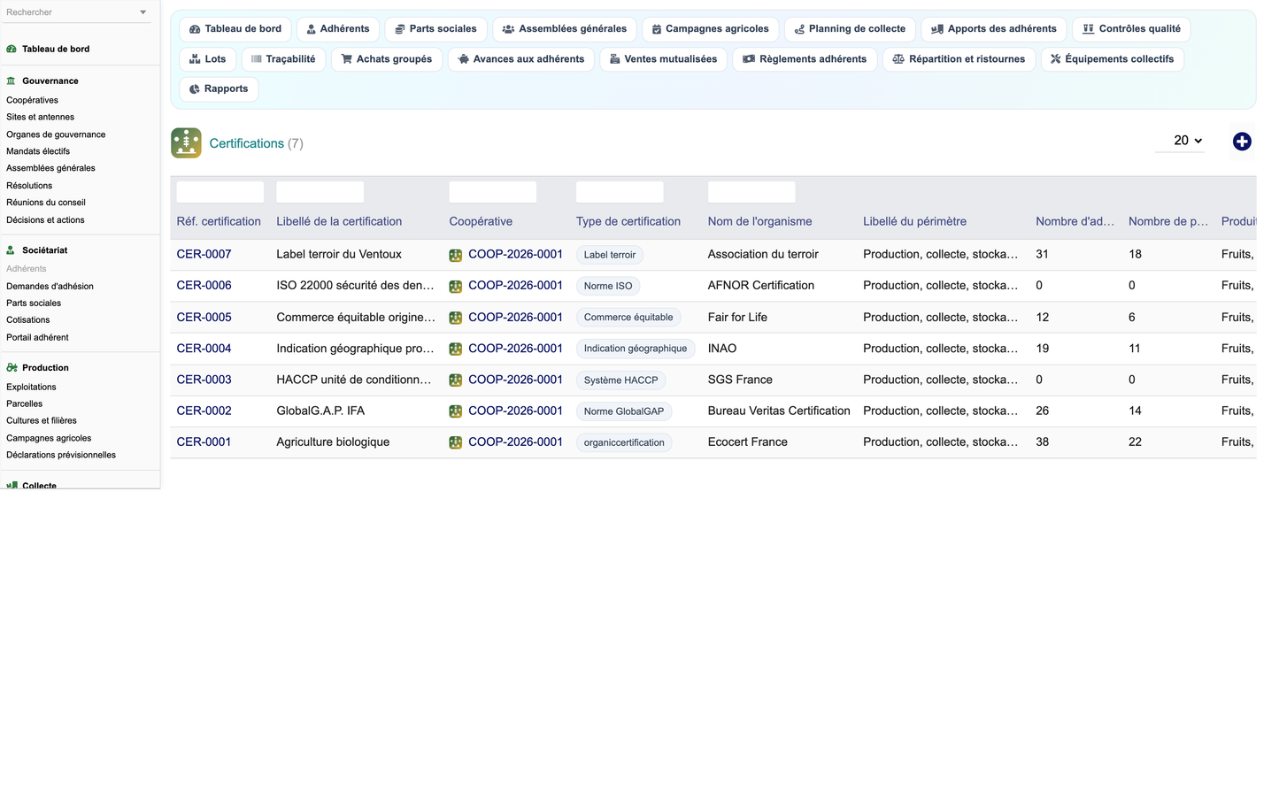Click cooperative icon in CER-0007 row
This screenshot has height=791, width=1279.
[x=456, y=255]
